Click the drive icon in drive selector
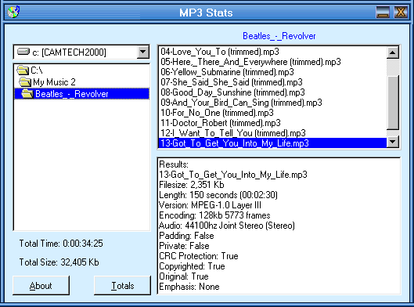414x307 pixels. [x=23, y=52]
